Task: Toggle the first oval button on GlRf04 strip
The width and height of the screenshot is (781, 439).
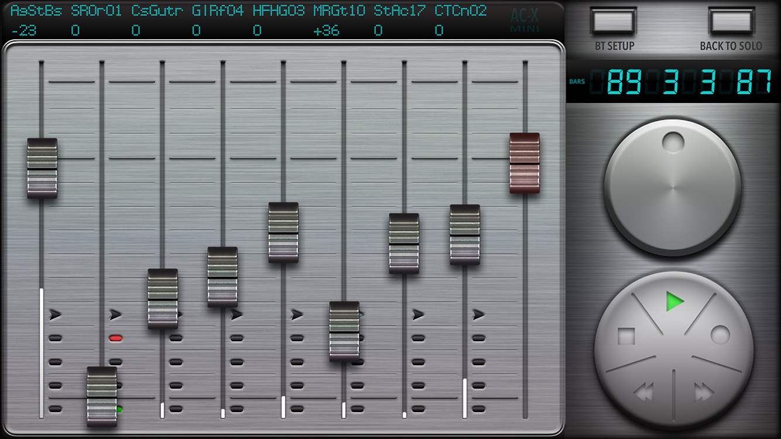Action: (x=237, y=338)
